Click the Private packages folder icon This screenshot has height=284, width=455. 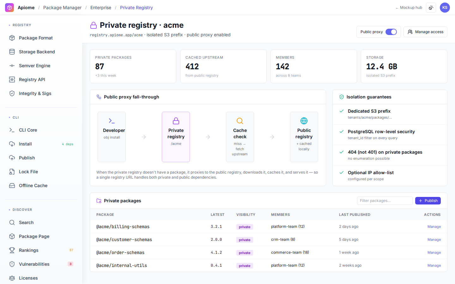click(99, 201)
